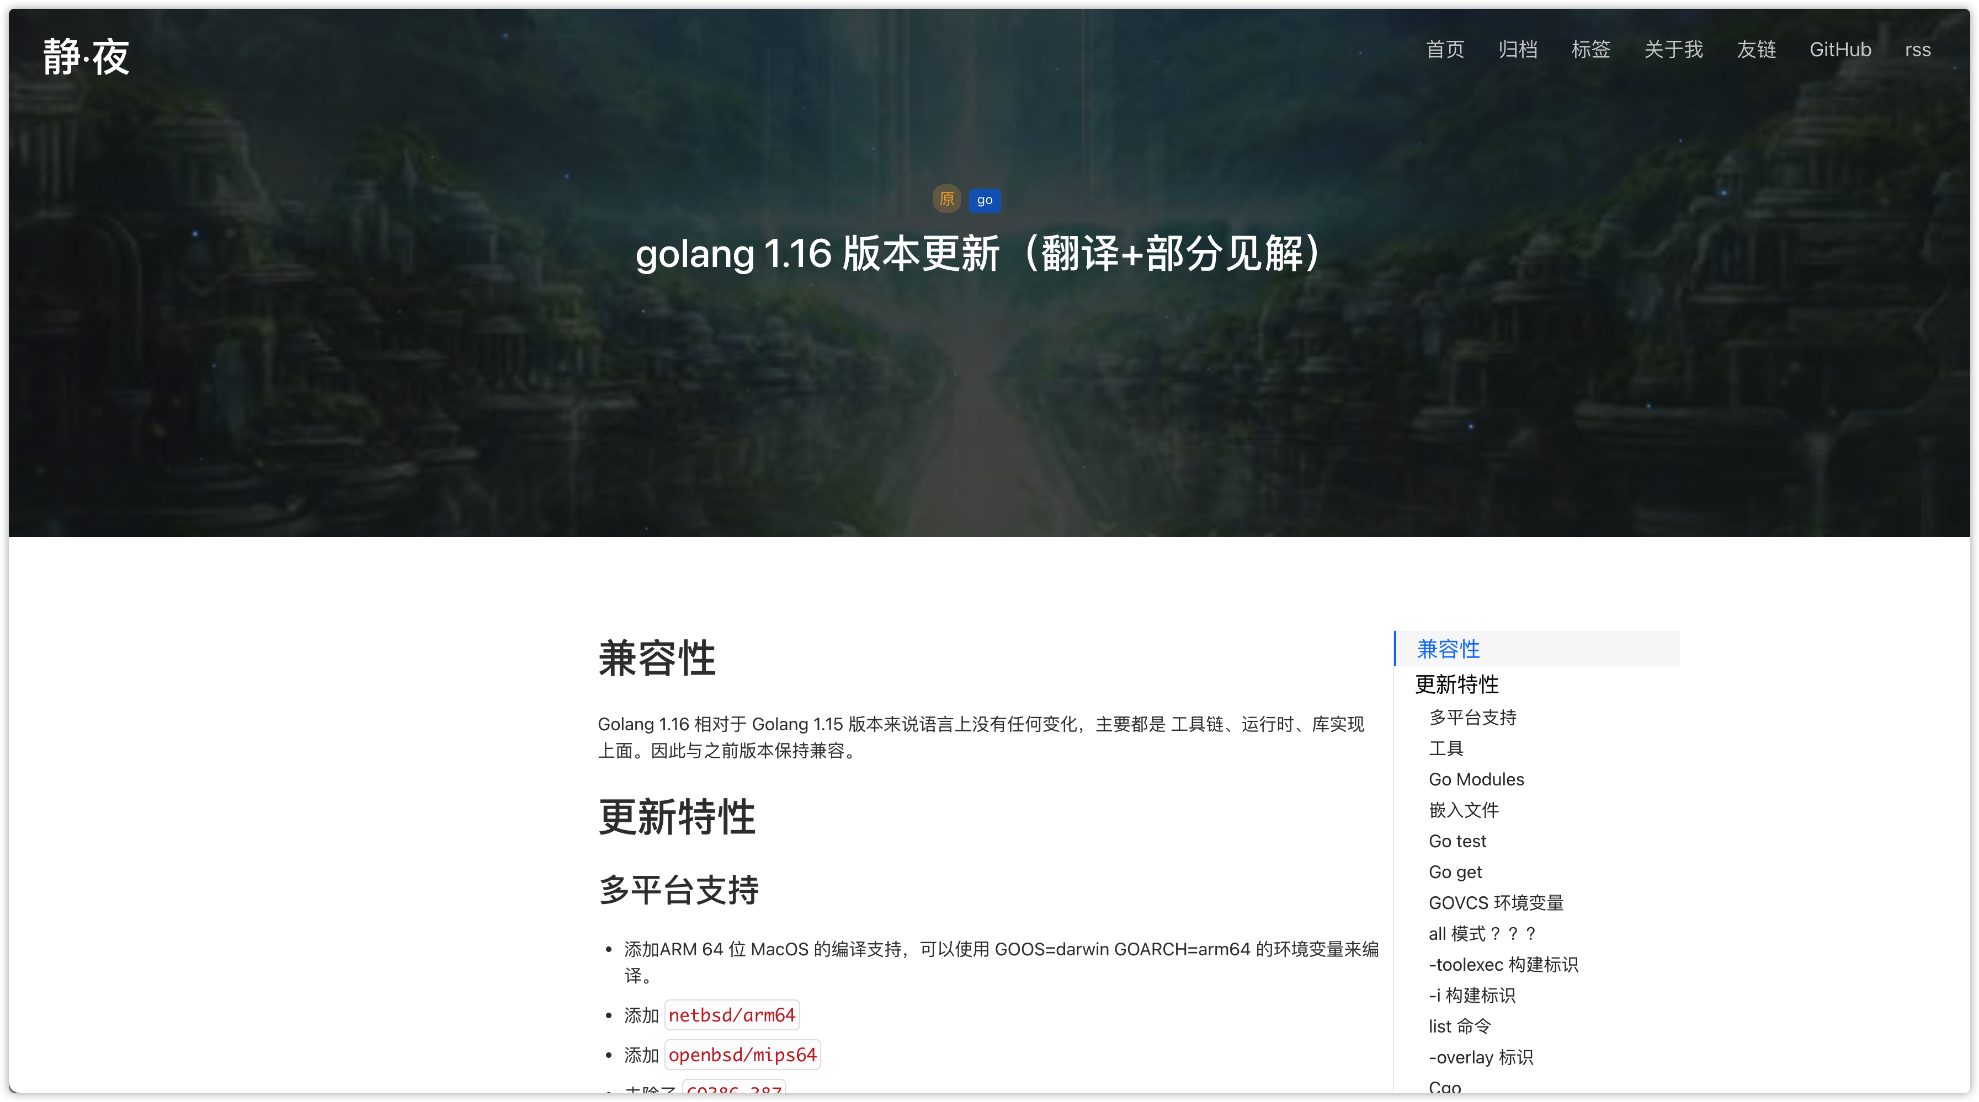This screenshot has width=1979, height=1102.
Task: Open the 友链 friend links page
Action: [1756, 50]
